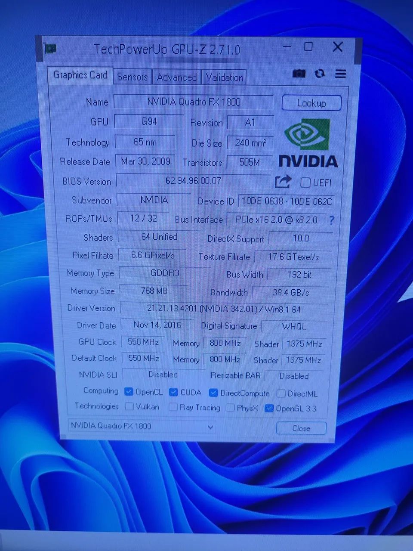Click the Close button at bottom
This screenshot has height=551, width=413.
tap(301, 428)
